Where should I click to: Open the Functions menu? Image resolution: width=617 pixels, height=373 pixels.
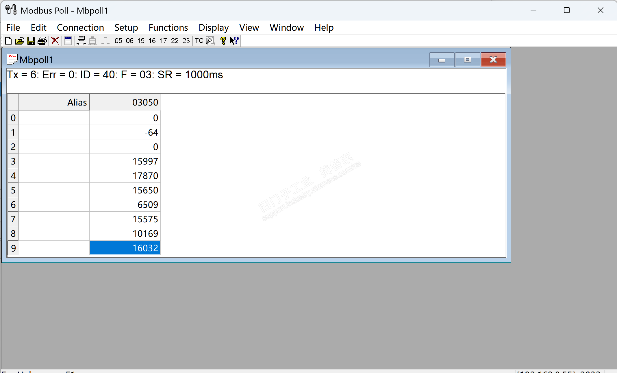click(168, 27)
